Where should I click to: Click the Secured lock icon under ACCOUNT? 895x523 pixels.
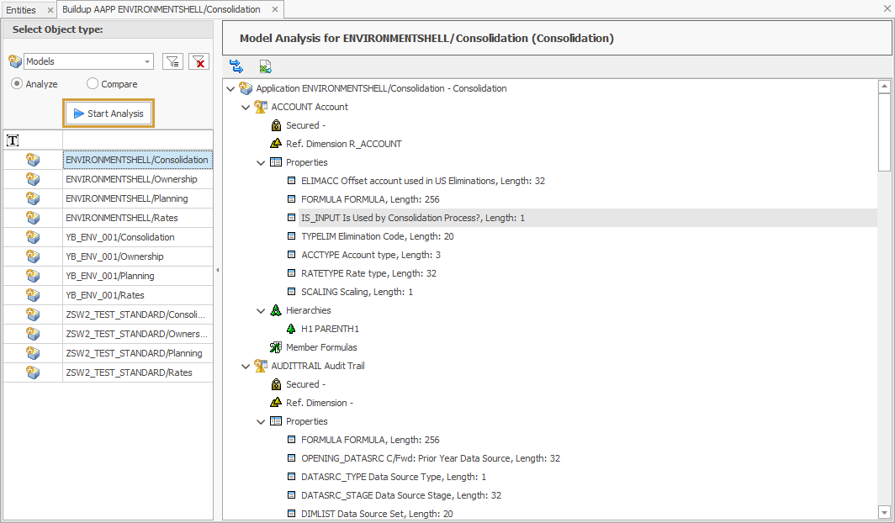275,125
